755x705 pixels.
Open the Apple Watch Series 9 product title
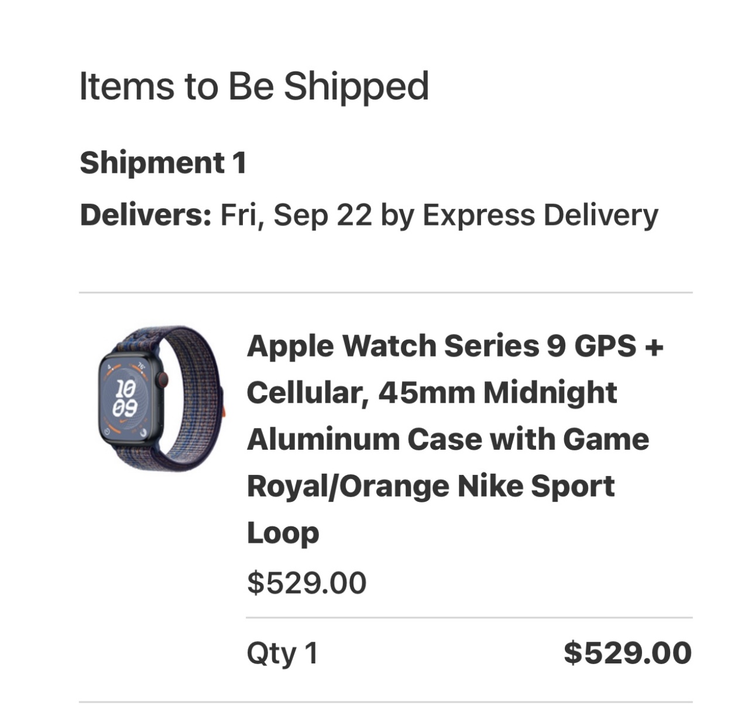455,345
